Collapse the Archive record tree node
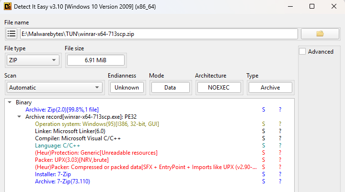Image resolution: width=345 pixels, height=192 pixels. point(20,117)
